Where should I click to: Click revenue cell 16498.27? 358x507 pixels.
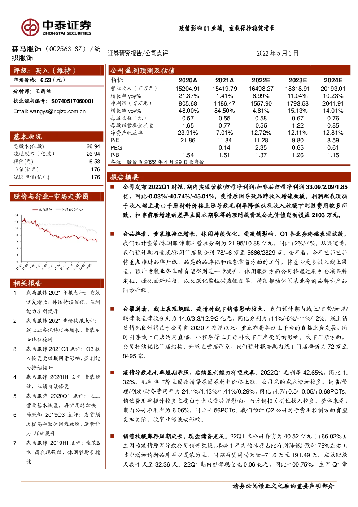point(261,89)
